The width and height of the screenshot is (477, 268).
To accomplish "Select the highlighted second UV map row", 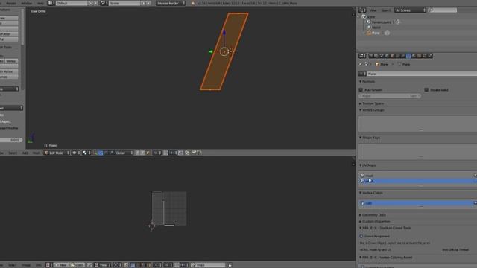I will 417,181.
